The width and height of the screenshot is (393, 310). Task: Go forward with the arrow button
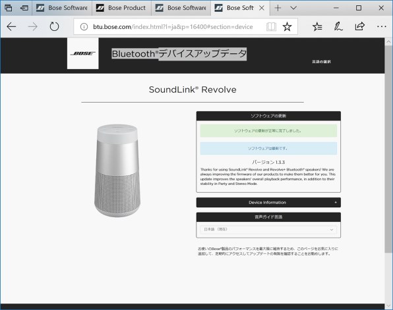[32, 26]
